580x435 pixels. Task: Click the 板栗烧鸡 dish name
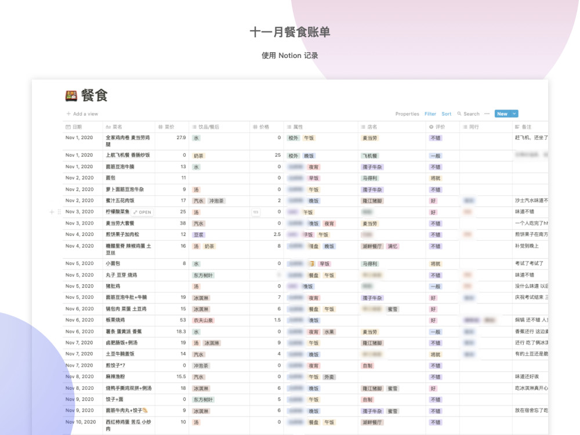pos(115,320)
